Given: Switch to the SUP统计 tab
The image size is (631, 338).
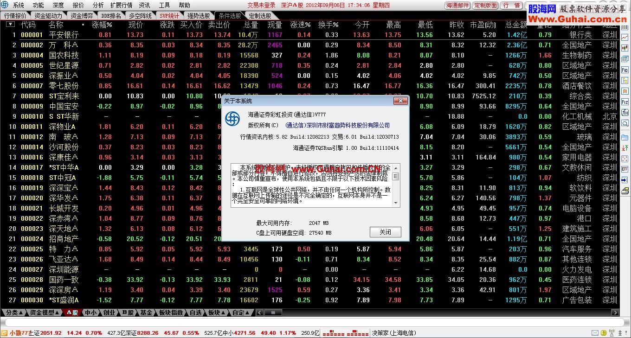Looking at the screenshot, I should tap(169, 15).
